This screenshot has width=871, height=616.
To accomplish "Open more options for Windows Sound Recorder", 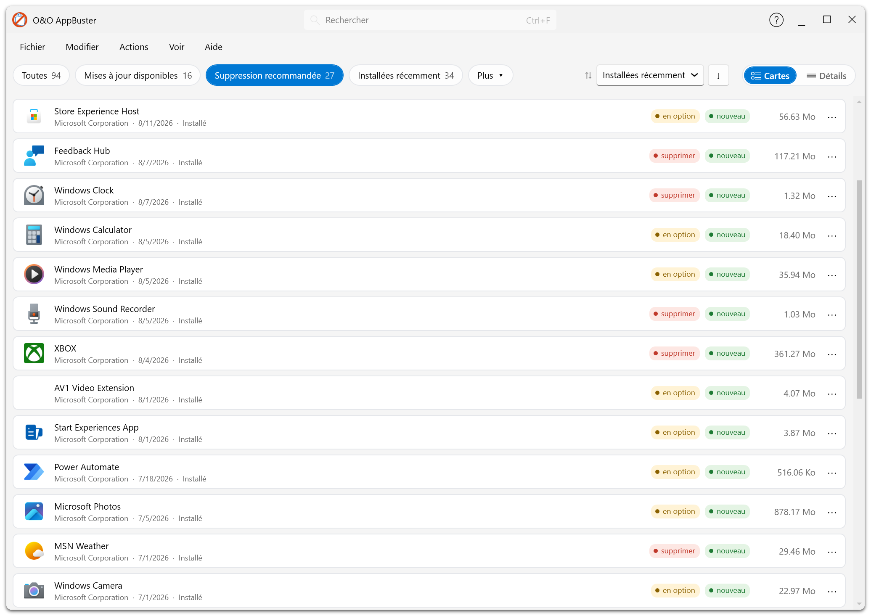I will click(x=832, y=315).
